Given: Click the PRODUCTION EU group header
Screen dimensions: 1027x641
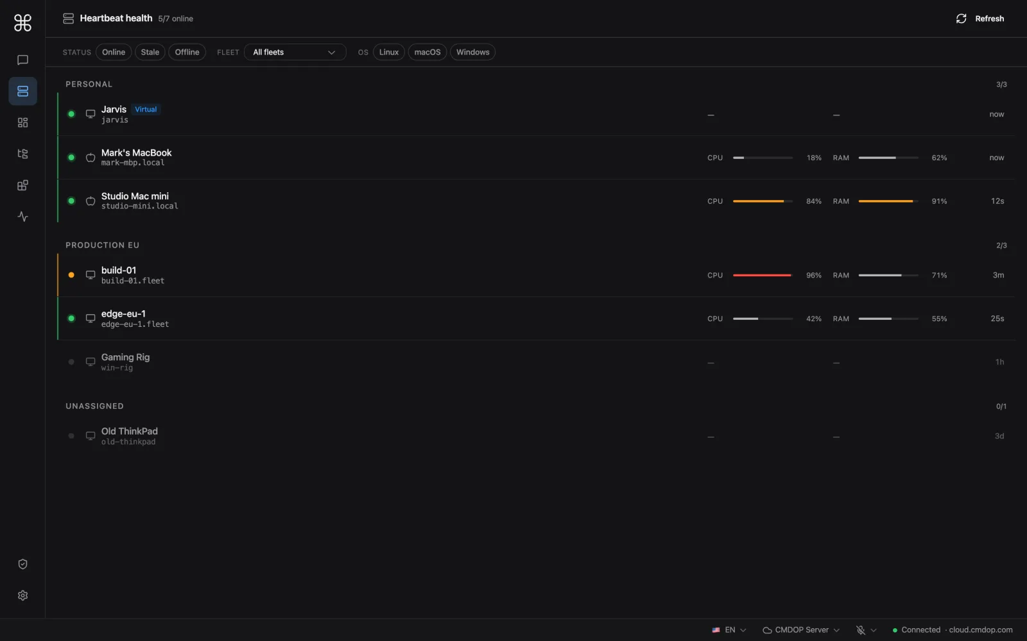Looking at the screenshot, I should (x=102, y=245).
